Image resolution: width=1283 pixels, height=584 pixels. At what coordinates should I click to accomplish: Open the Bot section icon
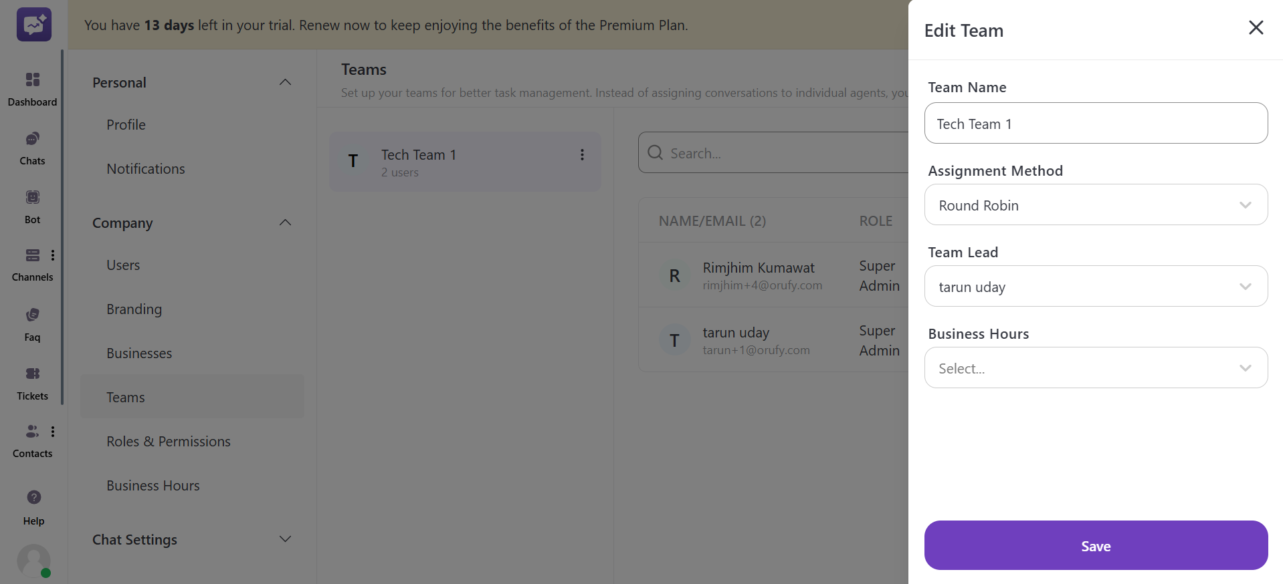(32, 197)
